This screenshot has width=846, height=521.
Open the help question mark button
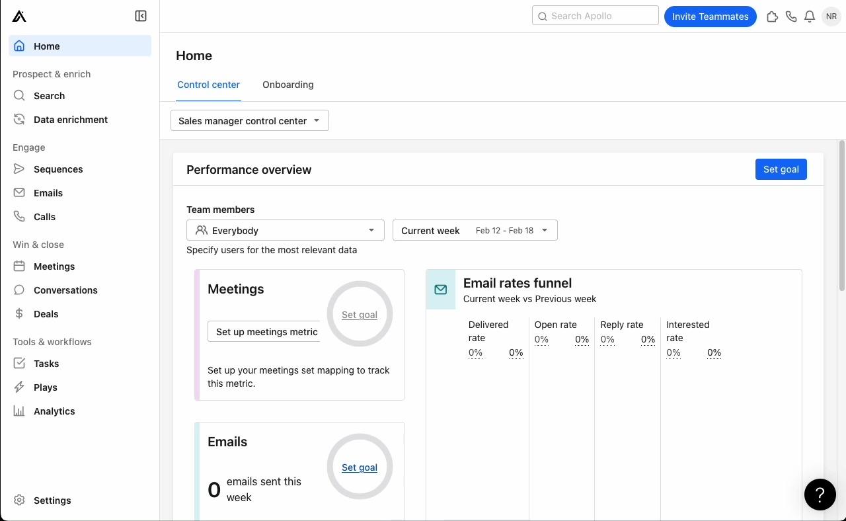(x=820, y=494)
